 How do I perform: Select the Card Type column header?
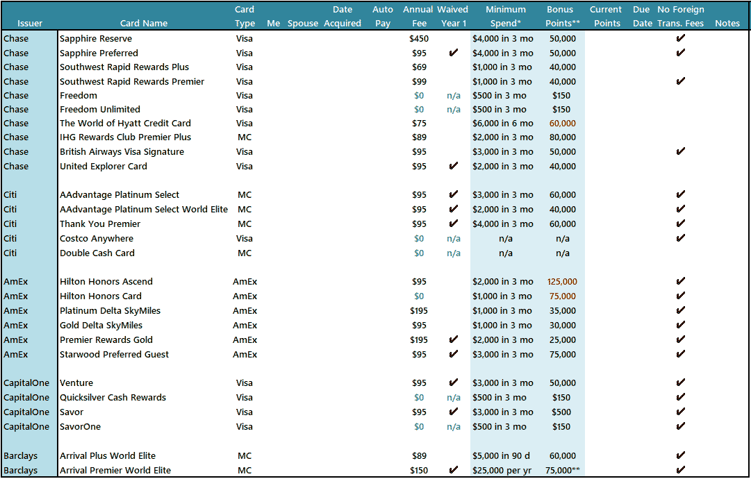coord(245,16)
